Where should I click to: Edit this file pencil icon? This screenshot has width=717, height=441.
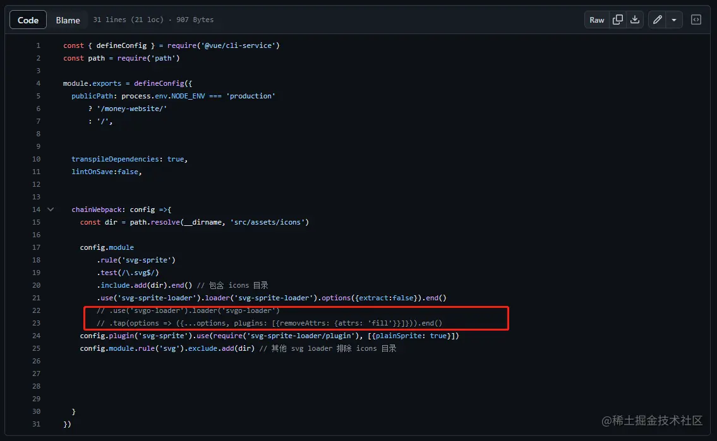[657, 20]
